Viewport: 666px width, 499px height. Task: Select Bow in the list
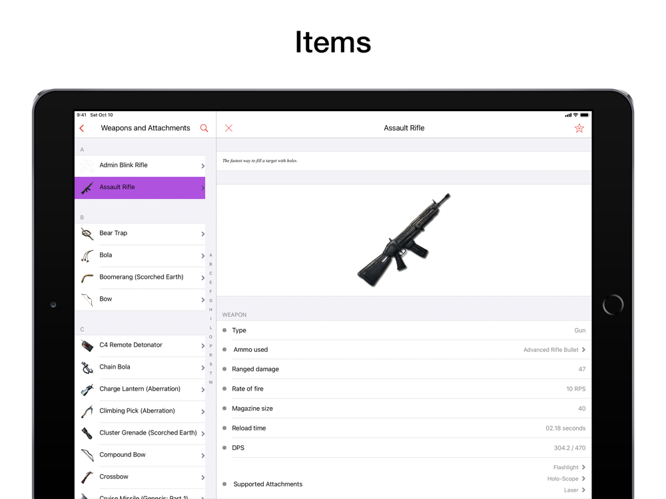[x=140, y=299]
